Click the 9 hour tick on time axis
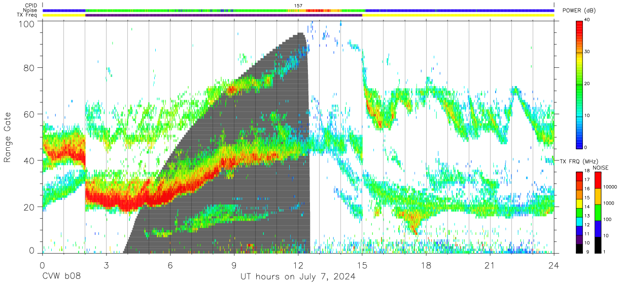This screenshot has width=623, height=287. (234, 266)
